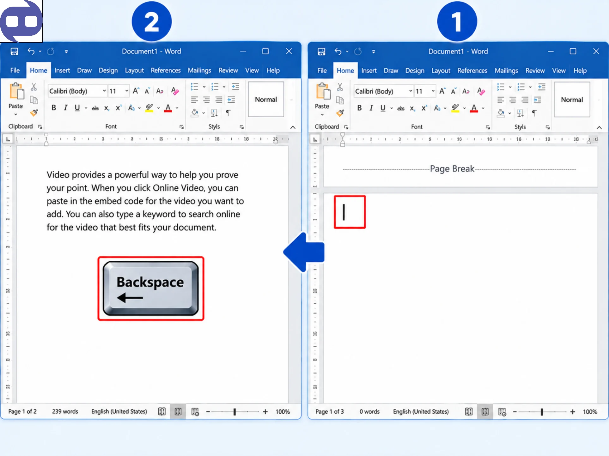Toggle Superscript in the right Word window

(x=424, y=108)
